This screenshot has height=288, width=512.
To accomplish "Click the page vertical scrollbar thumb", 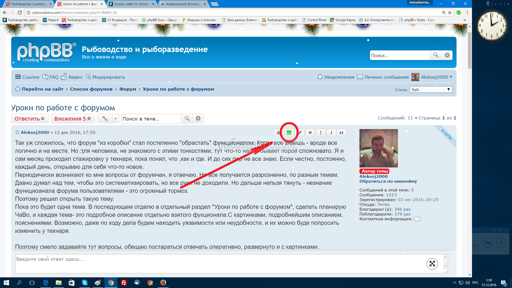I will click(x=470, y=50).
